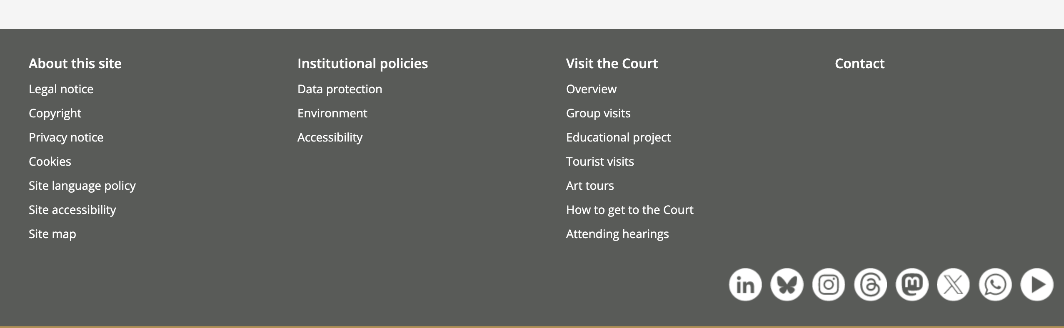Open the Mastodon icon link
Screen dimensions: 1064x328
coord(912,285)
